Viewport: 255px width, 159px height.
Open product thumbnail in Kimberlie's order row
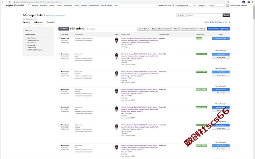[x=116, y=74]
